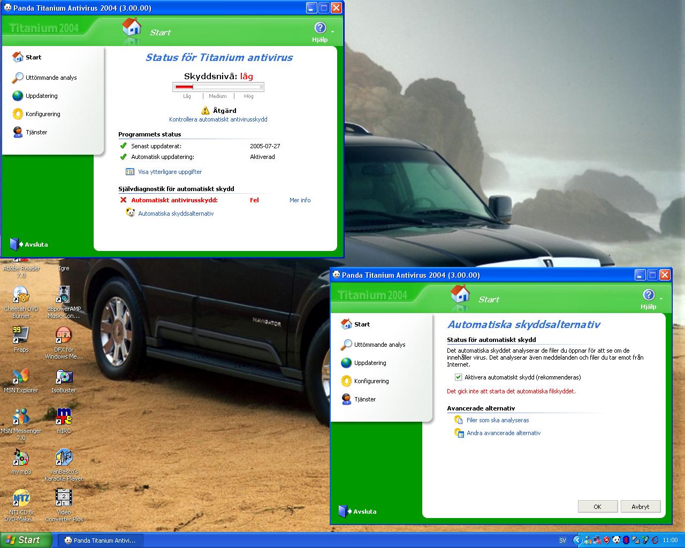Open Uttömmande analys in skyddsalternativ window

point(374,345)
